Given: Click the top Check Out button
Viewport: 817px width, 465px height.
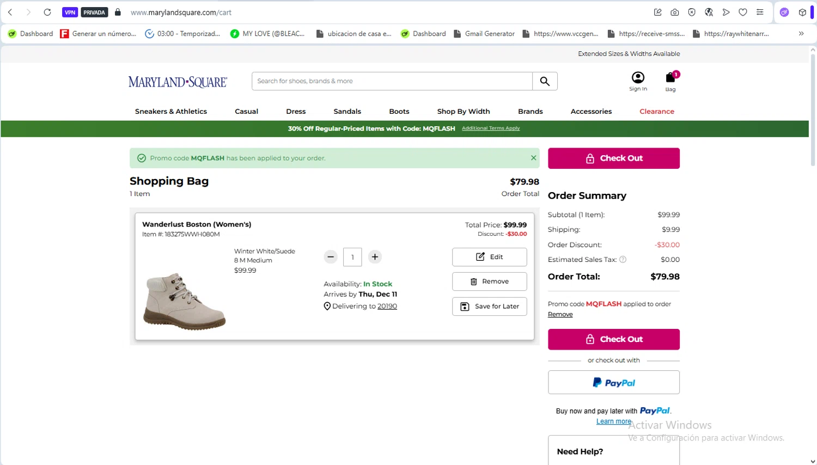Looking at the screenshot, I should pyautogui.click(x=614, y=158).
